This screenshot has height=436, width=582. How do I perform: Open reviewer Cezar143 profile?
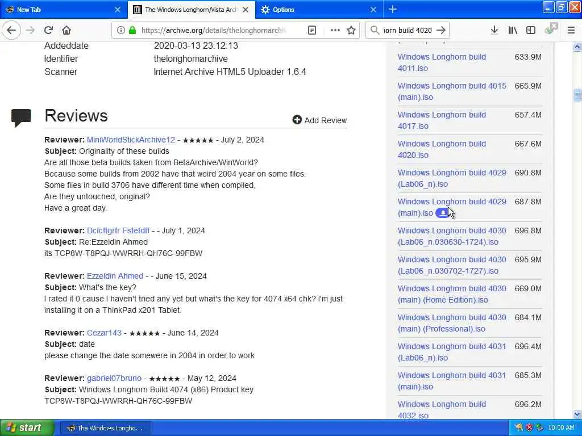pos(105,333)
